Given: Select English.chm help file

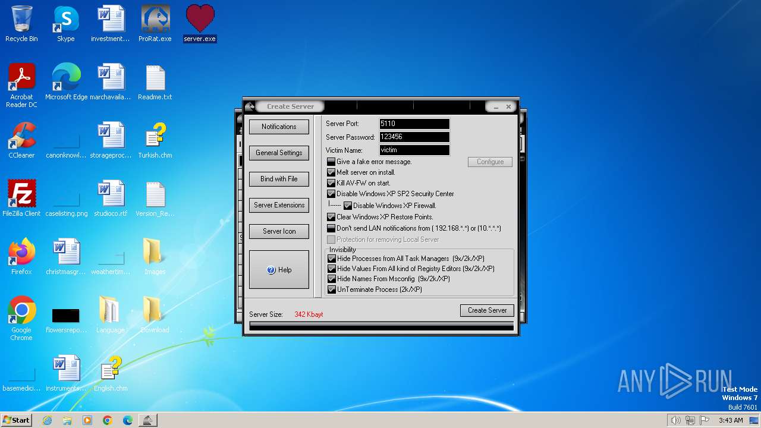Looking at the screenshot, I should coord(111,373).
